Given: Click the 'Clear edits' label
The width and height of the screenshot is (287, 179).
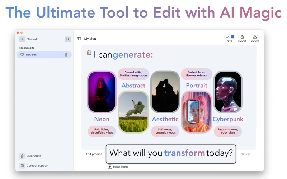Looking at the screenshot, I should 34,156.
